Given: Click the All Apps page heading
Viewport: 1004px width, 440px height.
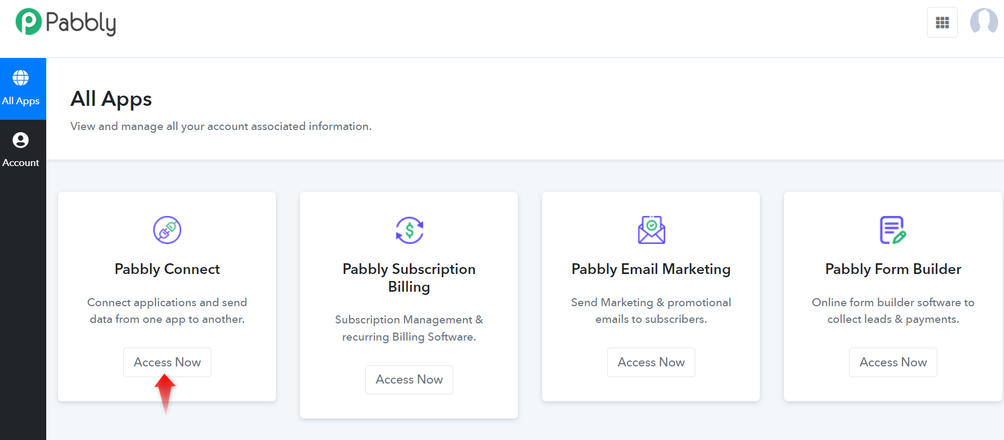Looking at the screenshot, I should pos(111,99).
